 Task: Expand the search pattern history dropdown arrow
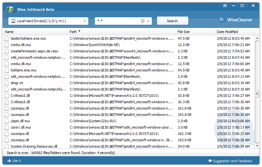tap(148, 21)
